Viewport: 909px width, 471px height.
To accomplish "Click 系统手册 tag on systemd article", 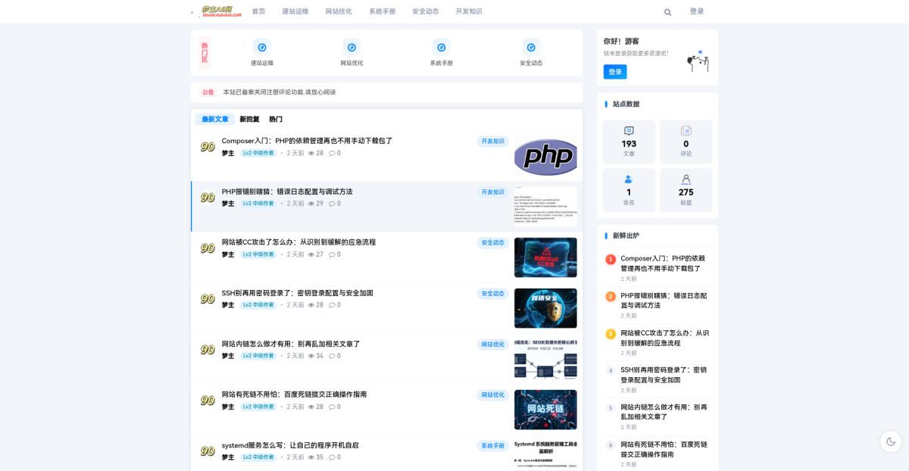I will [x=492, y=445].
